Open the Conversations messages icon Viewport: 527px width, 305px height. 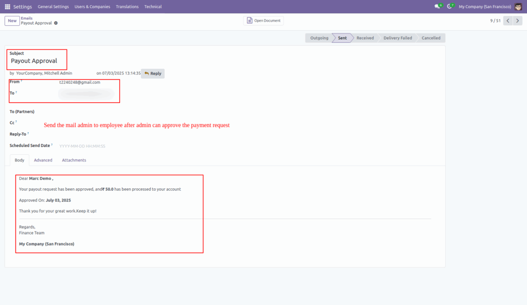click(437, 6)
